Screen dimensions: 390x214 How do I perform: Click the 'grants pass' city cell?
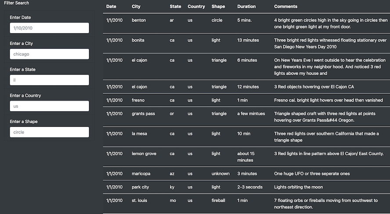[x=143, y=114]
